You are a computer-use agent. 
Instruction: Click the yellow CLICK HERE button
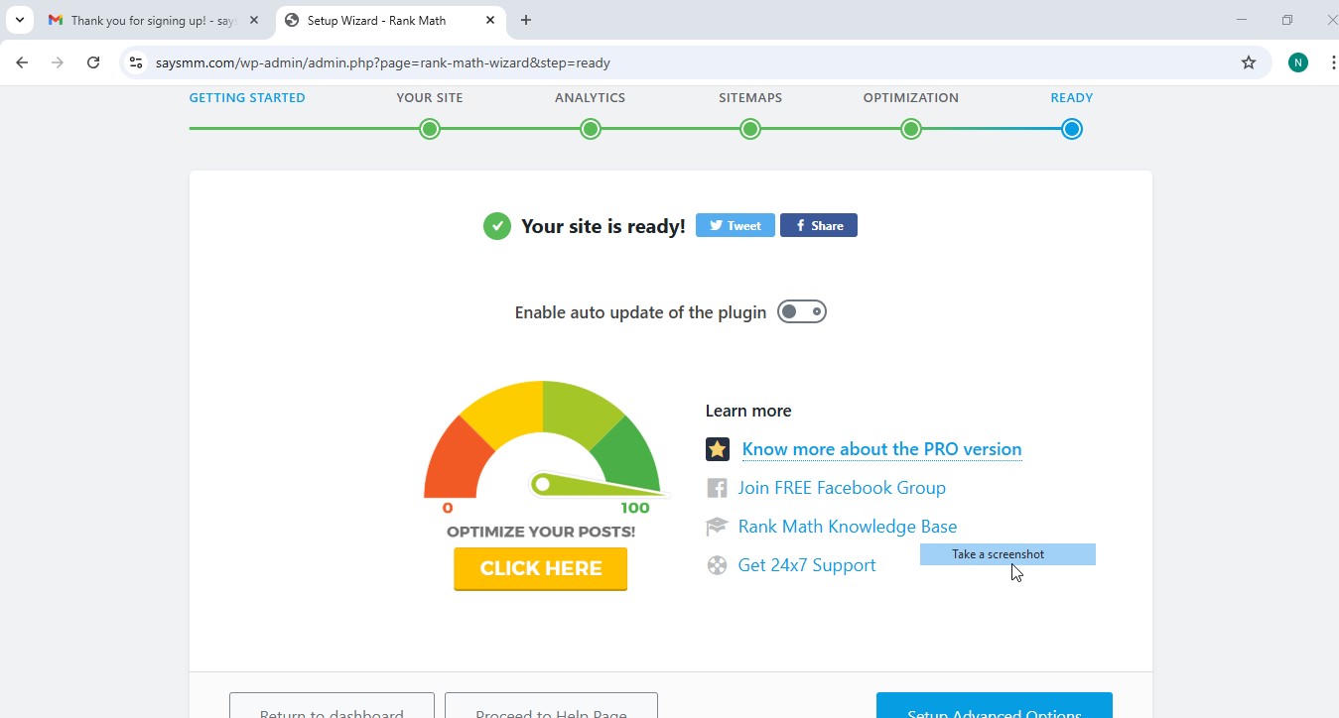click(540, 567)
